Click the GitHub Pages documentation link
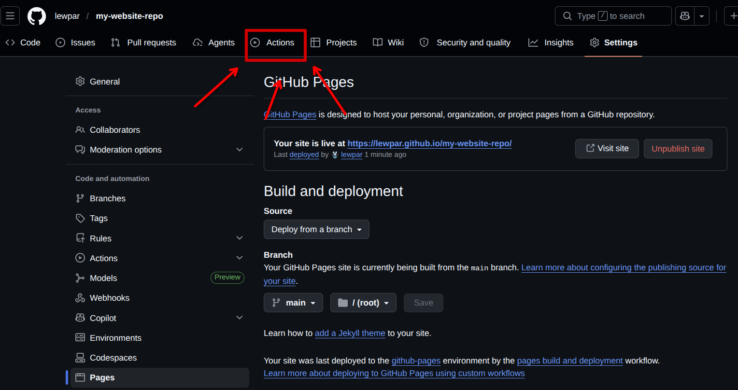Viewport: 738px width, 390px height. [x=290, y=114]
